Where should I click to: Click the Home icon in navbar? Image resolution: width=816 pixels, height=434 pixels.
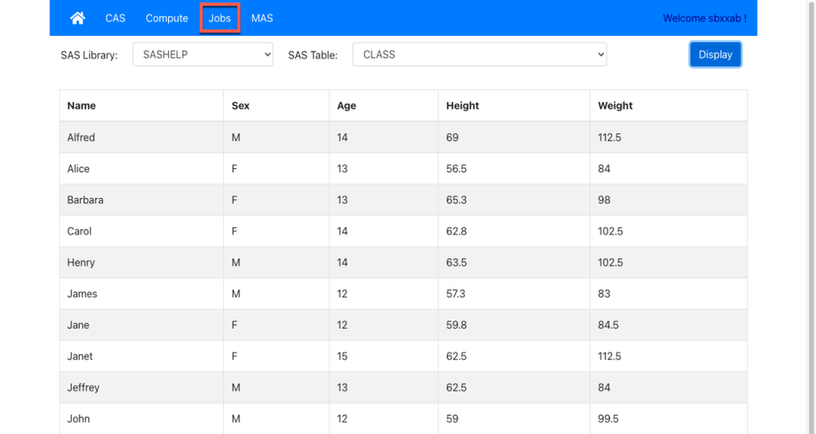click(x=78, y=18)
